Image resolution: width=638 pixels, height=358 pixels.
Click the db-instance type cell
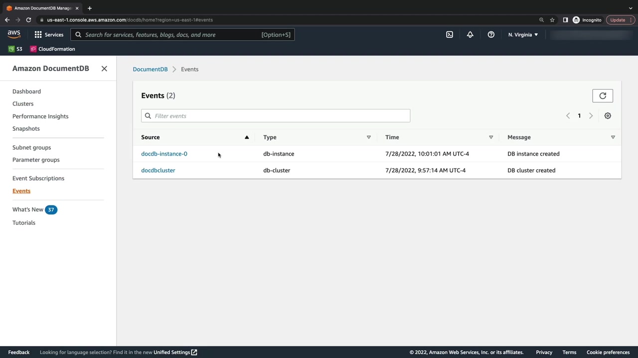click(279, 154)
